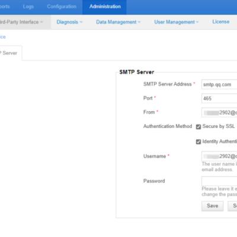Click the SMTP Server Address label
237x237 pixels.
[168, 84]
